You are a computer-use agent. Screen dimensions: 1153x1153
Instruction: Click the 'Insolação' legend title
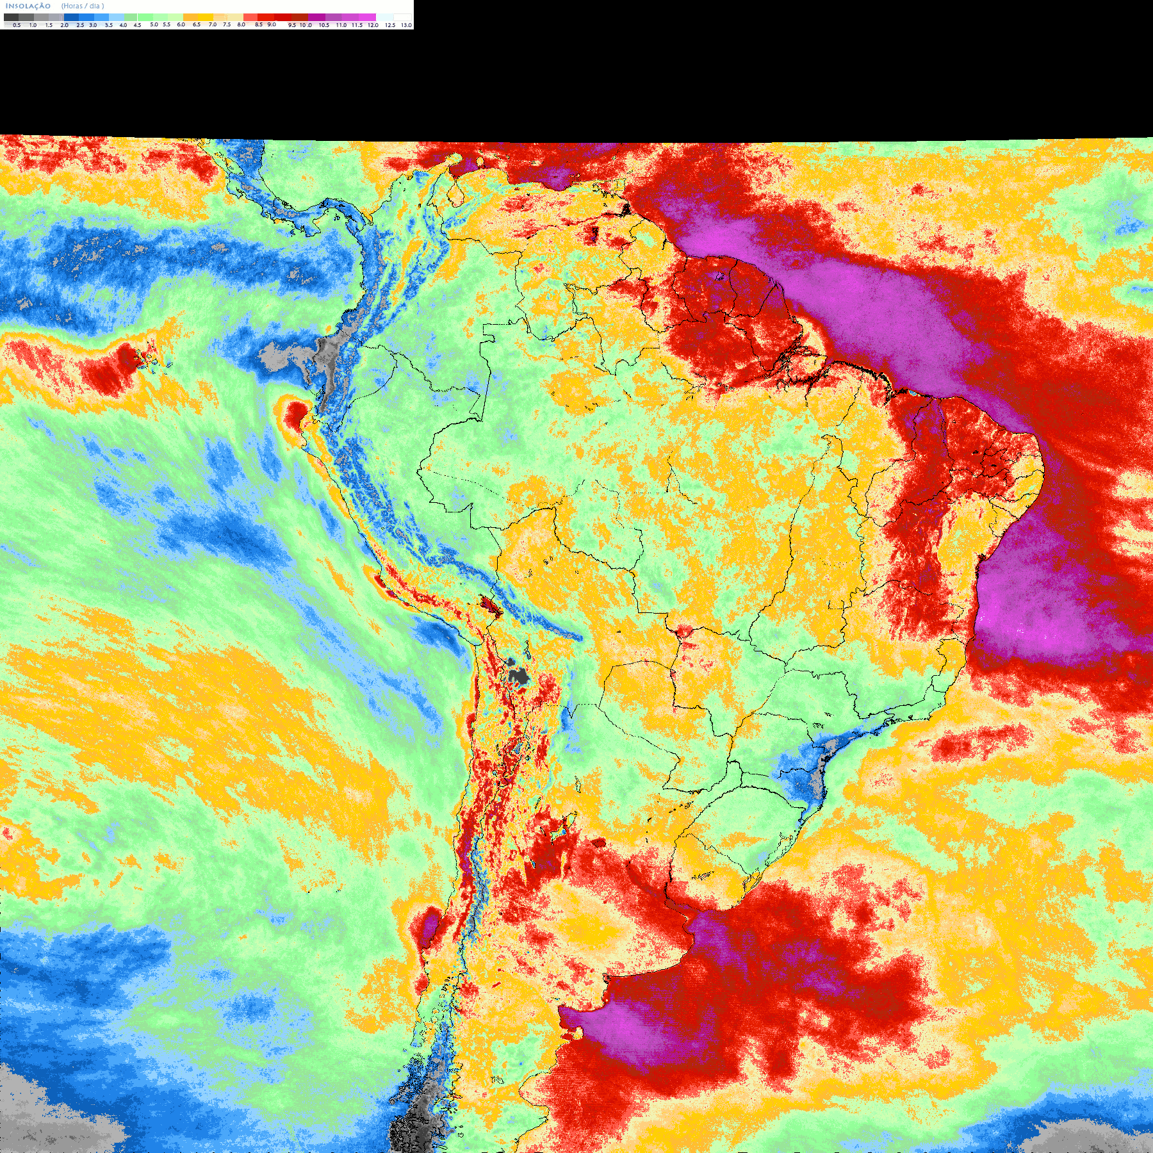[28, 6]
